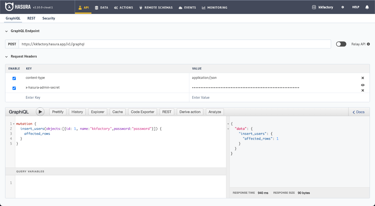Run the GraphiQL execute query button
The width and height of the screenshot is (375, 206).
click(x=40, y=112)
